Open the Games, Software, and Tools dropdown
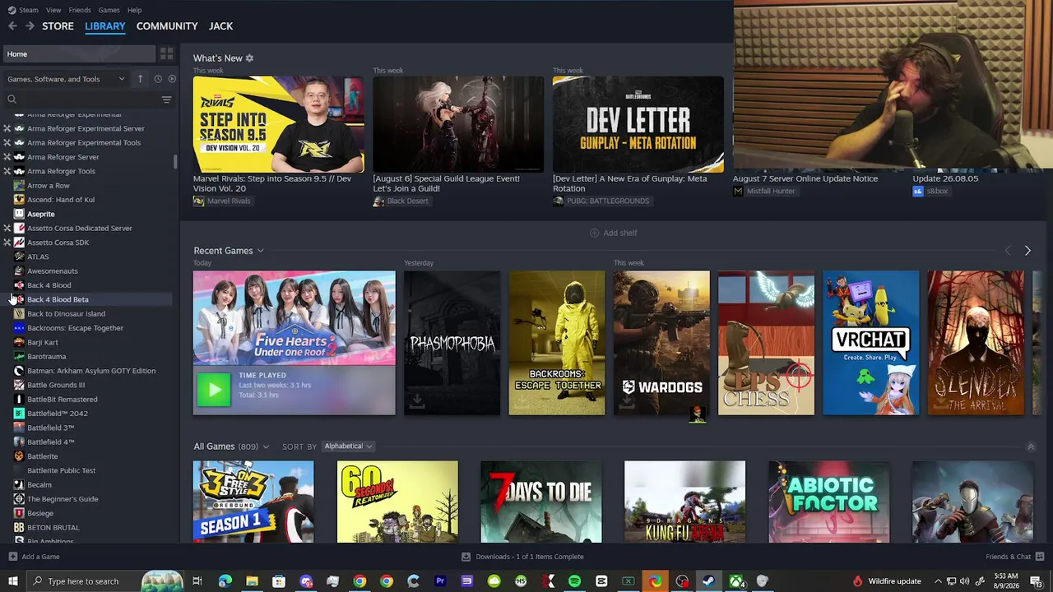 [66, 79]
